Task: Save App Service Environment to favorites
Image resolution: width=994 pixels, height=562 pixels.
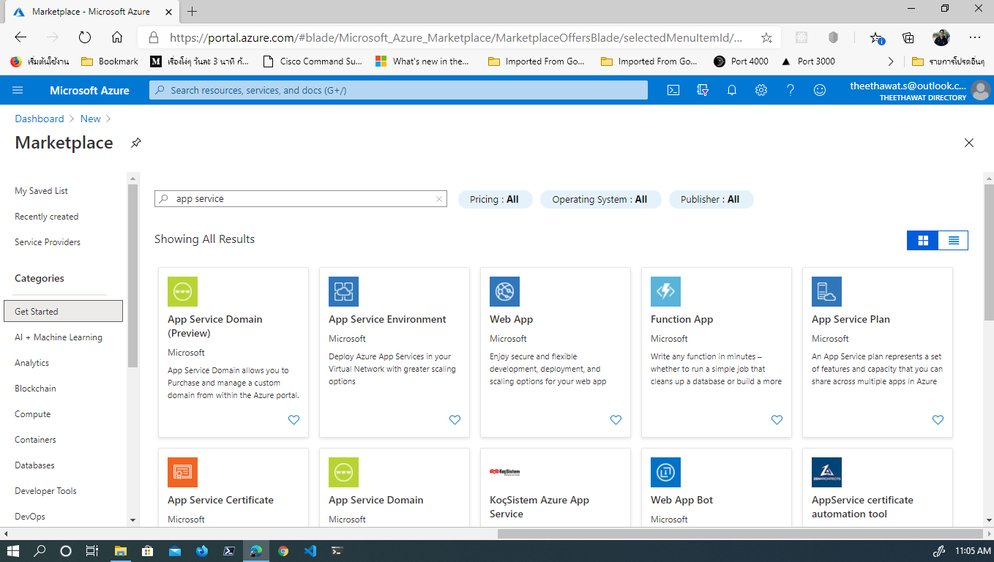Action: (x=455, y=420)
